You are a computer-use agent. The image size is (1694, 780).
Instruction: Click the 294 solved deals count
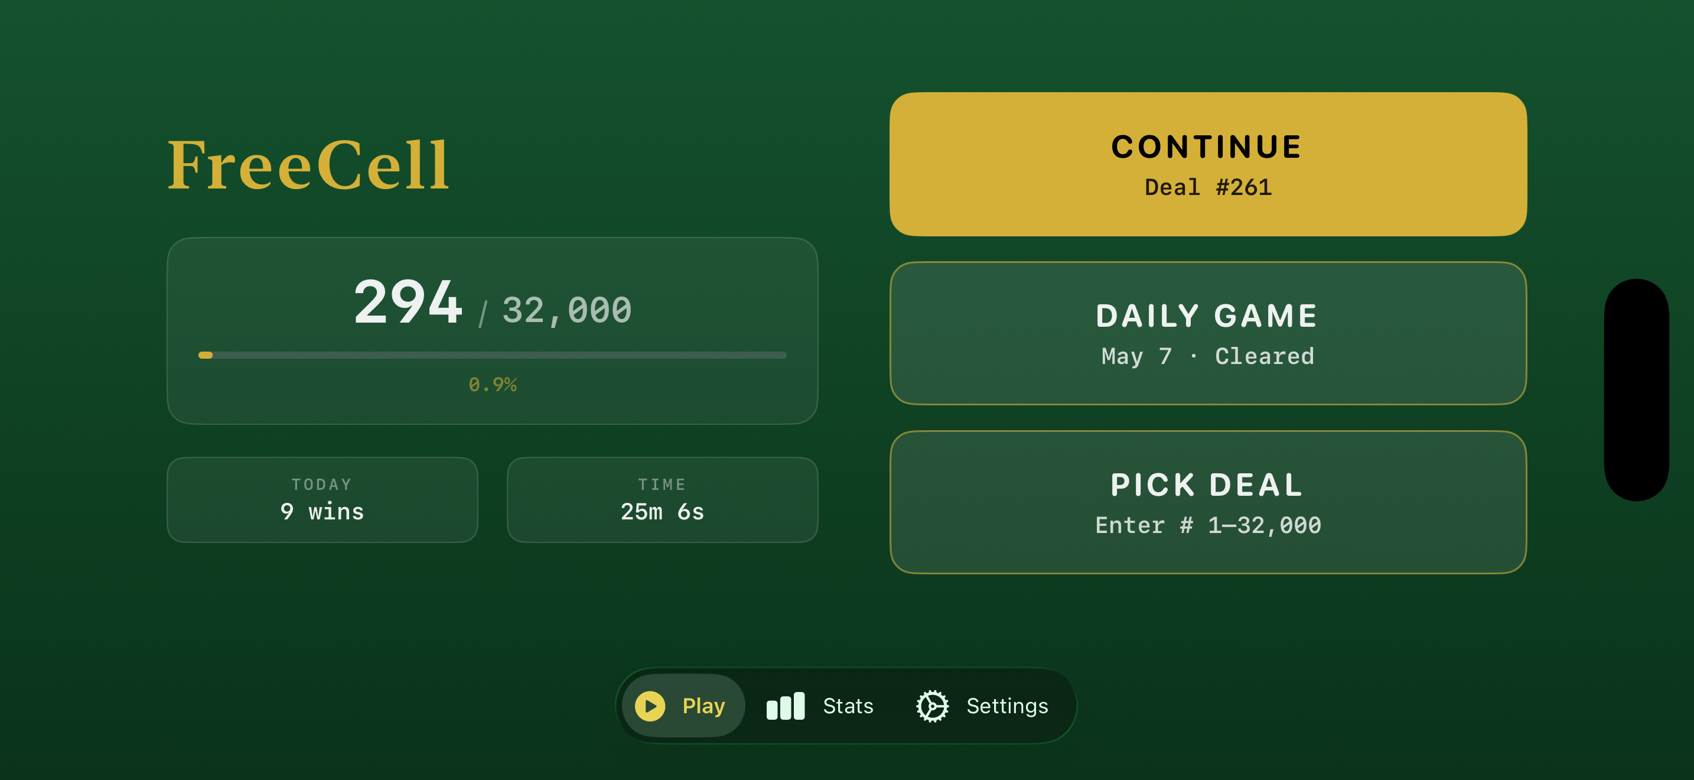tap(408, 303)
